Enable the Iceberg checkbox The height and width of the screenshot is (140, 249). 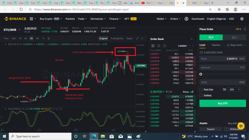201,95
